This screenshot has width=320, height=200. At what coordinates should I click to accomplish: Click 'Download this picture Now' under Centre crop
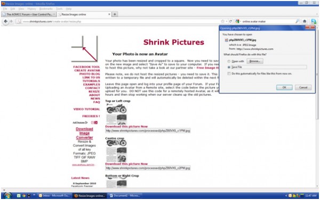[x=126, y=164]
